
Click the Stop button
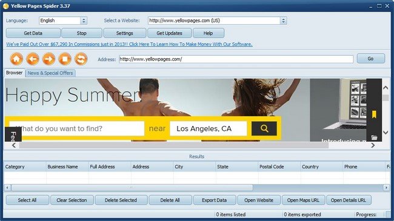[x=82, y=33]
